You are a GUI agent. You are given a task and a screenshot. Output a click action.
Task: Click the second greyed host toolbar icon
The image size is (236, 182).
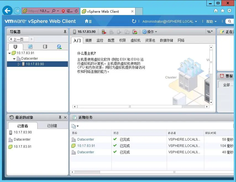click(x=112, y=32)
